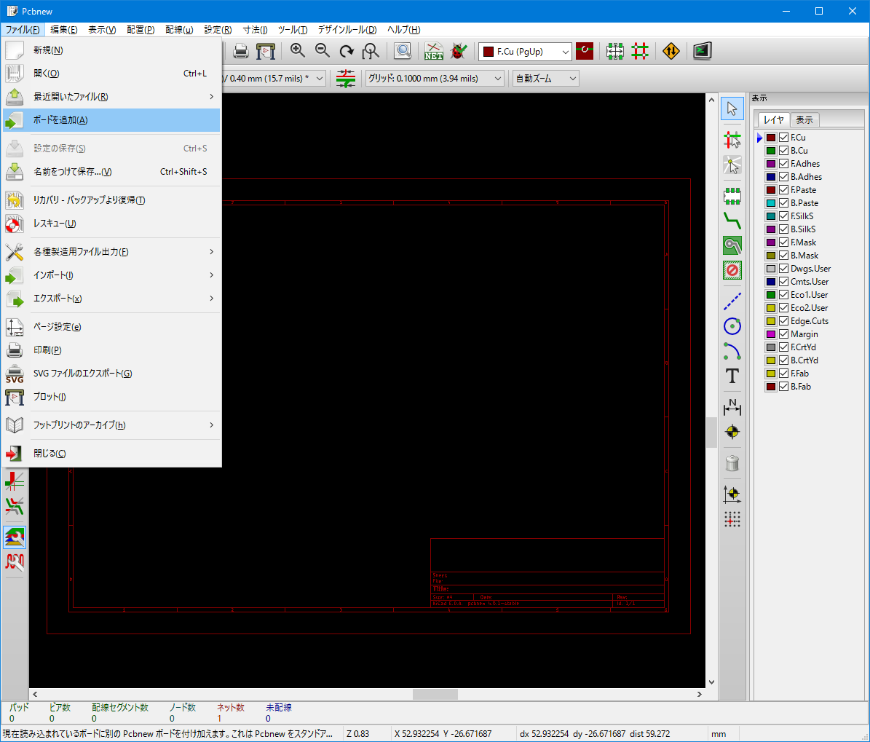Viewport: 870px width, 742px height.
Task: Click the NET netlist read icon
Action: 434,51
